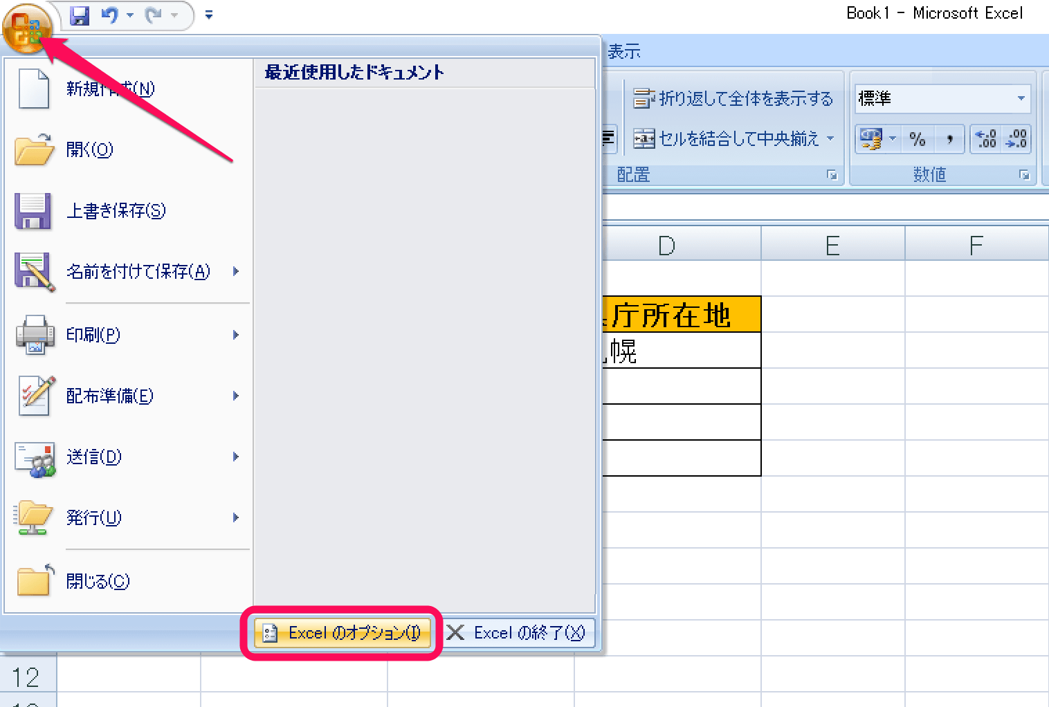Choose 閉じる(C) to close the workbook
Image resolution: width=1049 pixels, height=707 pixels.
[x=129, y=581]
